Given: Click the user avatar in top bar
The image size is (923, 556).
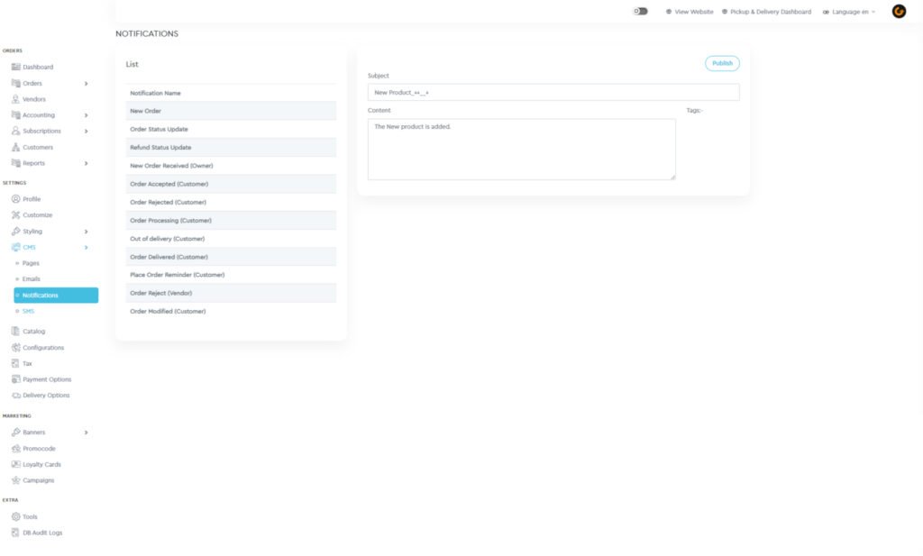Looking at the screenshot, I should click(x=899, y=12).
